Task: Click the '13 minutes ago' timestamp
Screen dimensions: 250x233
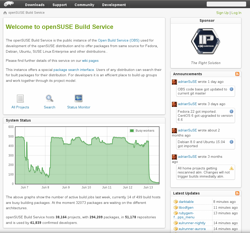Action: (225, 213)
